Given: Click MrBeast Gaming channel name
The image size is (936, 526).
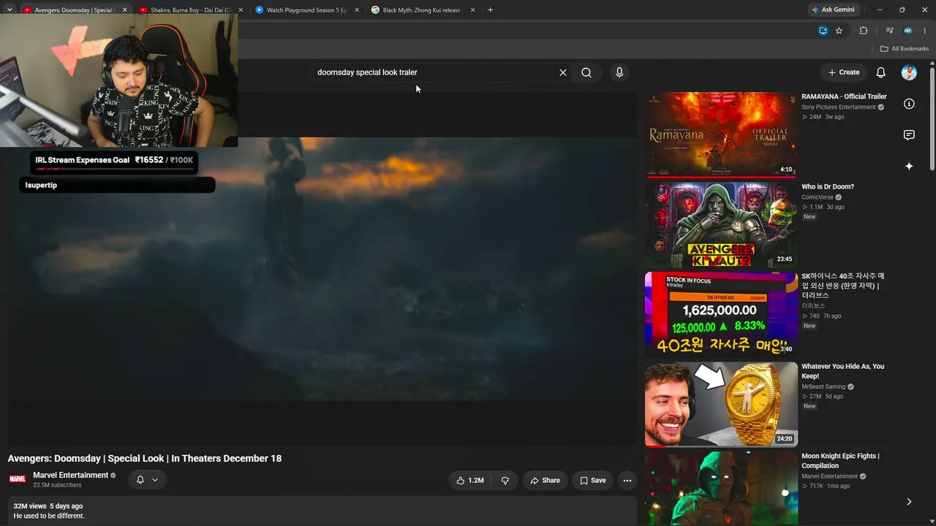Looking at the screenshot, I should coord(823,386).
